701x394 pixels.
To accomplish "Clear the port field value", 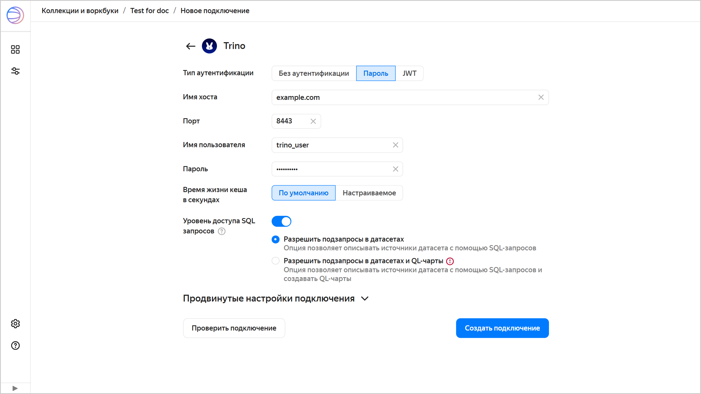I will (313, 121).
